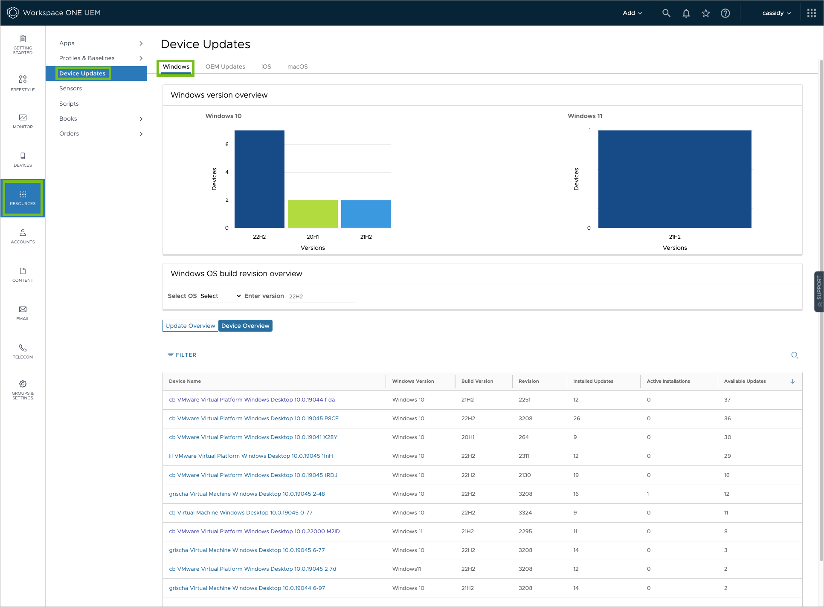This screenshot has height=607, width=824.
Task: Open device link ending 19041 X28Y
Action: coord(253,437)
